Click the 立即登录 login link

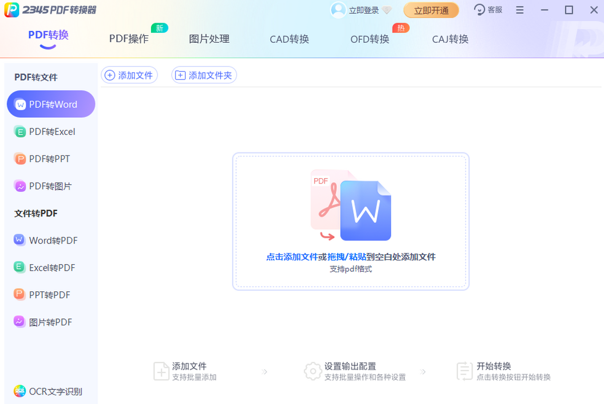click(x=364, y=10)
